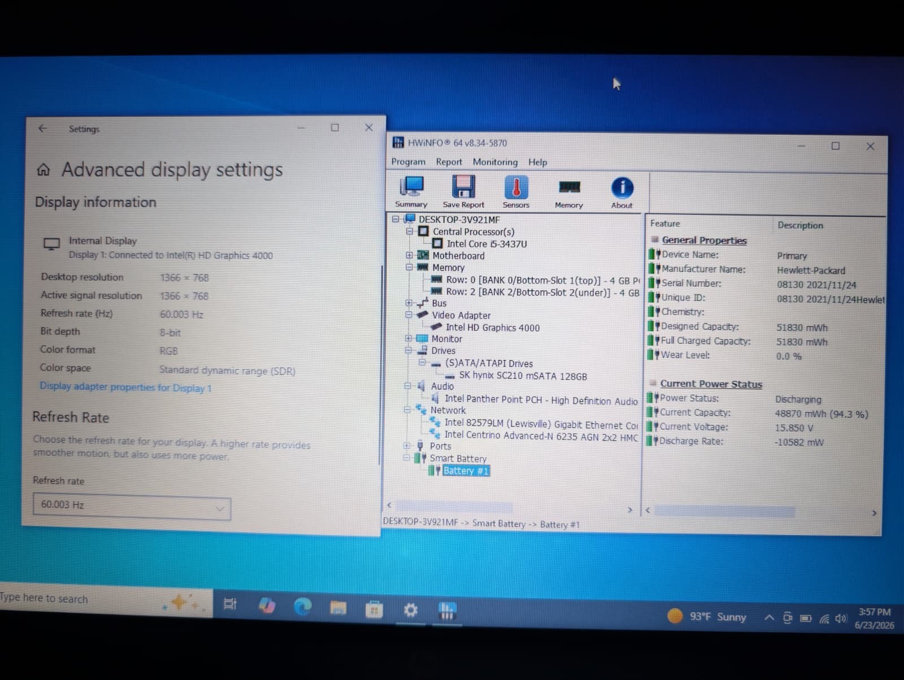Select the Audio tree node

tap(442, 386)
